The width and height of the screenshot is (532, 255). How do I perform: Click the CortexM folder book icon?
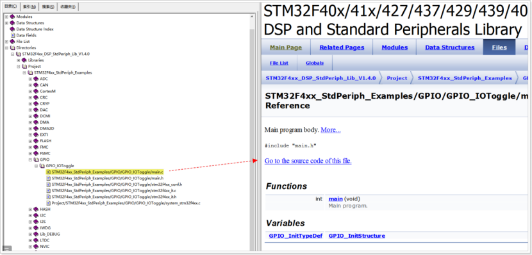(36, 91)
